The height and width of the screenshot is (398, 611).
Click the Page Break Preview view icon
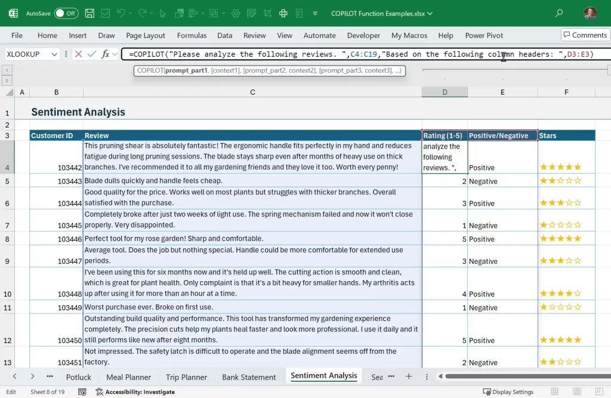tap(599, 391)
